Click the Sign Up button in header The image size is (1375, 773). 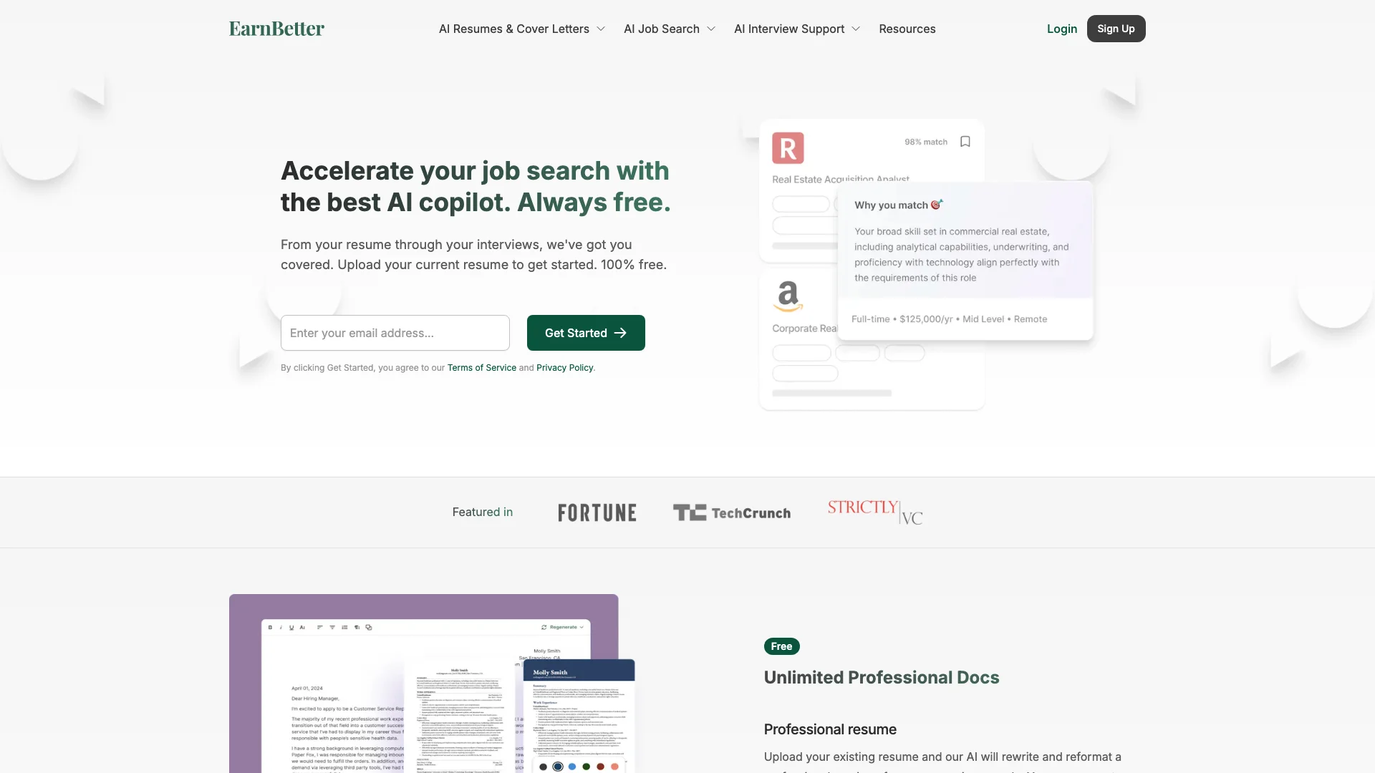click(x=1116, y=29)
